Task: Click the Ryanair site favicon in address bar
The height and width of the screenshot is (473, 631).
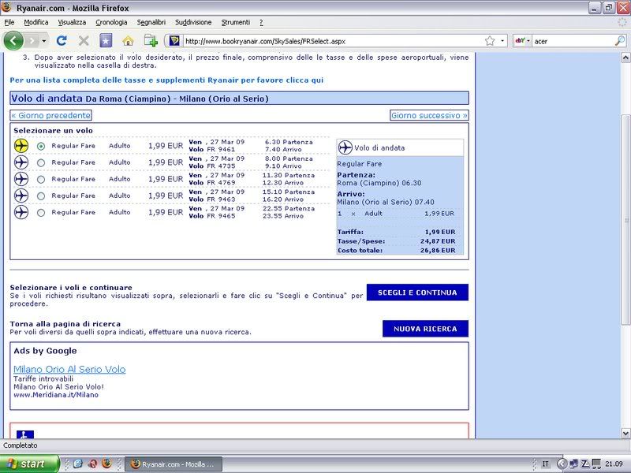Action: click(174, 41)
